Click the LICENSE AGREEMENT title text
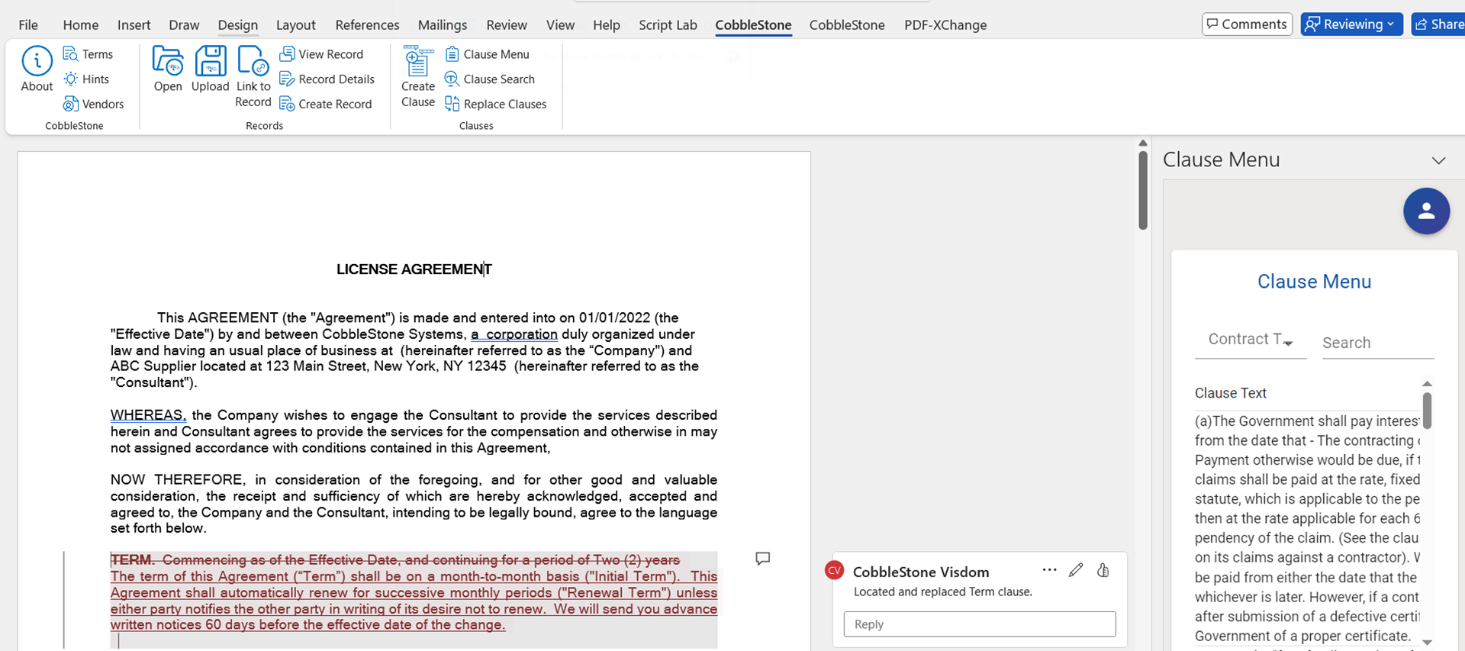The image size is (1465, 651). [x=414, y=269]
